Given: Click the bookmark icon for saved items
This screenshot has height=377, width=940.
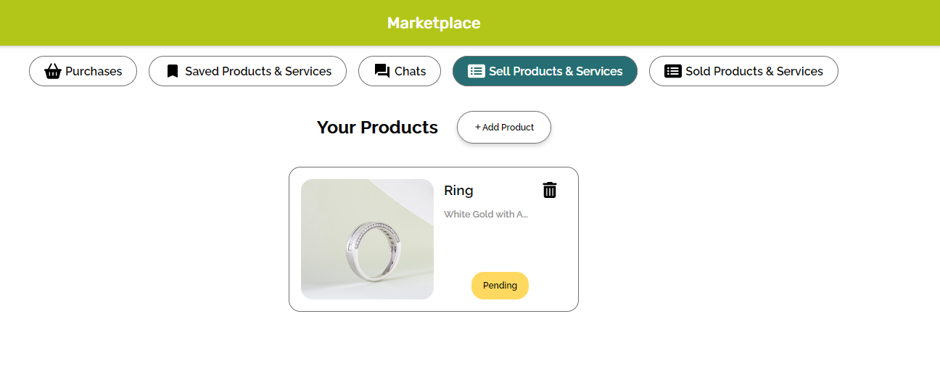Looking at the screenshot, I should 172,71.
